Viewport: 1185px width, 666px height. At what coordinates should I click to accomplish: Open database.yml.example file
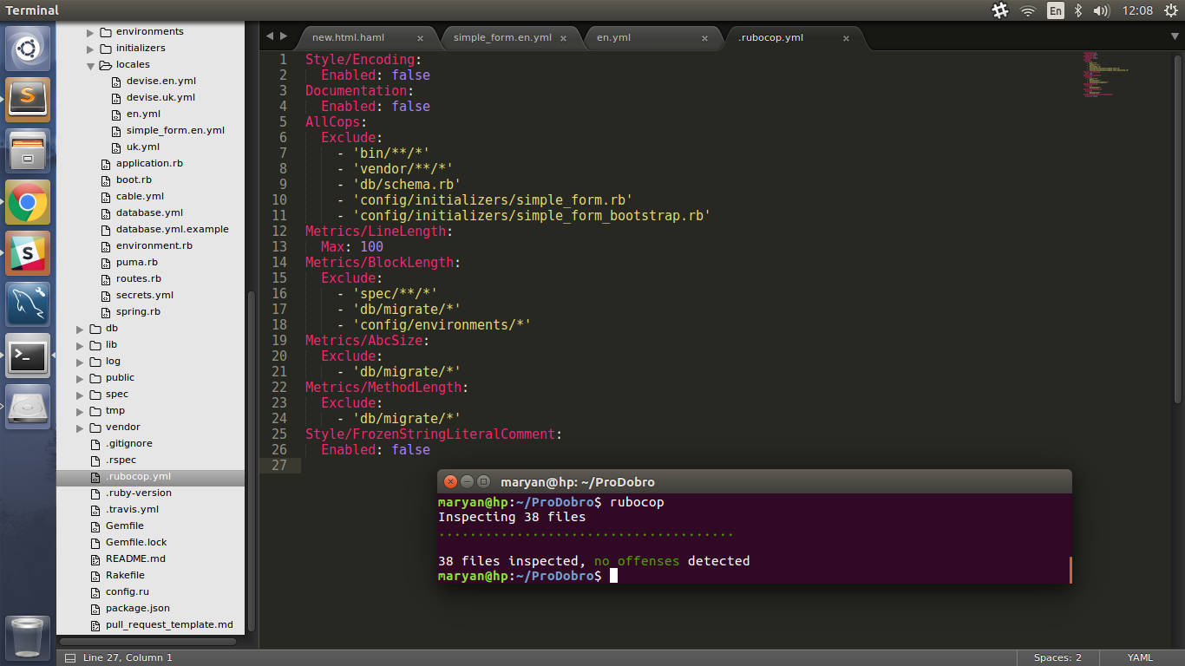[x=173, y=229]
